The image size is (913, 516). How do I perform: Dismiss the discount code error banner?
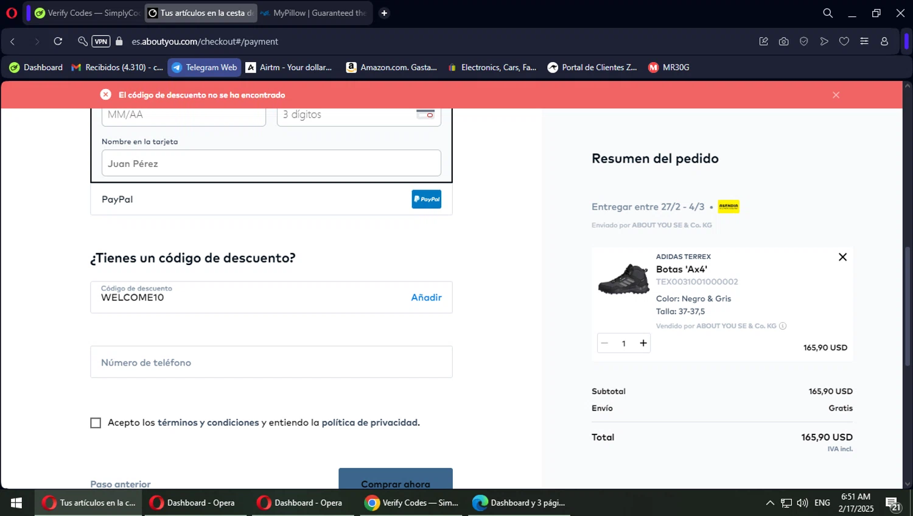(x=836, y=95)
